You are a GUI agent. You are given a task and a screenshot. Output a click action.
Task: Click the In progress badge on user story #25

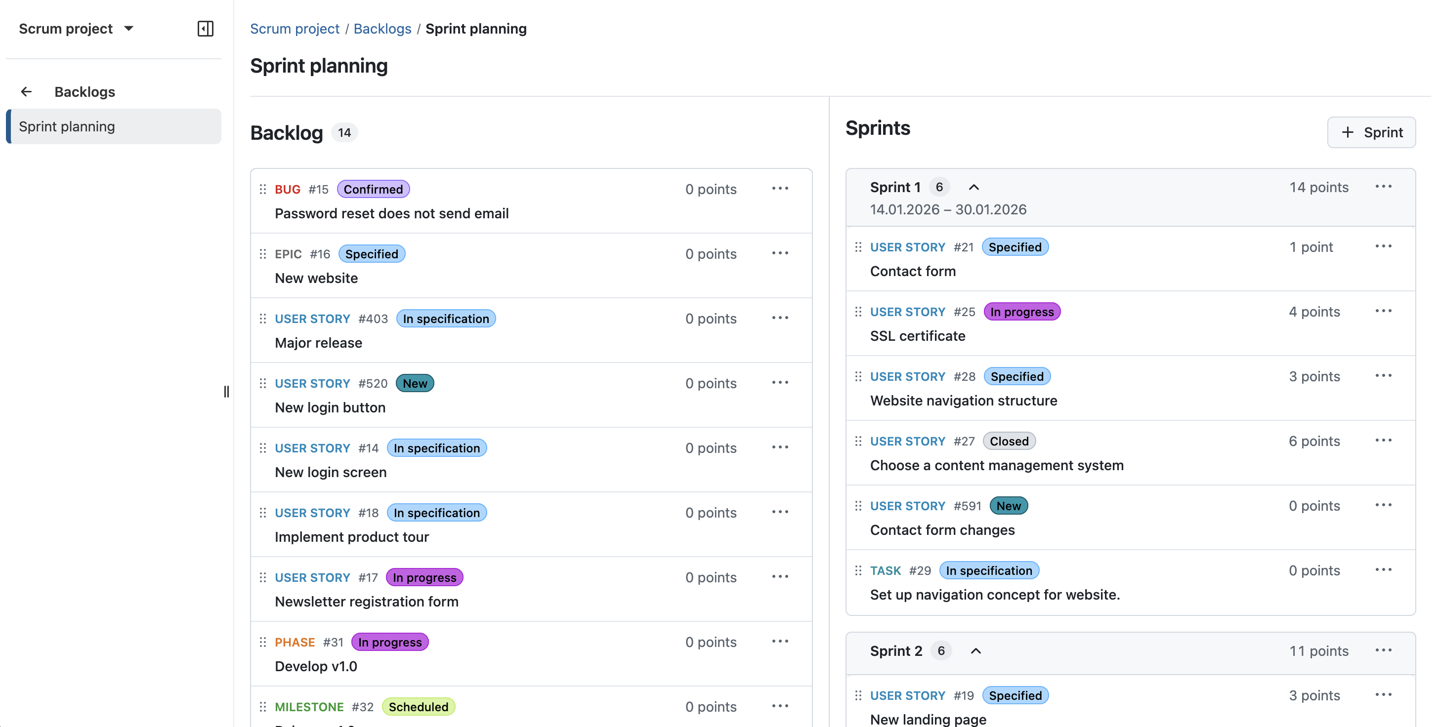tap(1021, 311)
